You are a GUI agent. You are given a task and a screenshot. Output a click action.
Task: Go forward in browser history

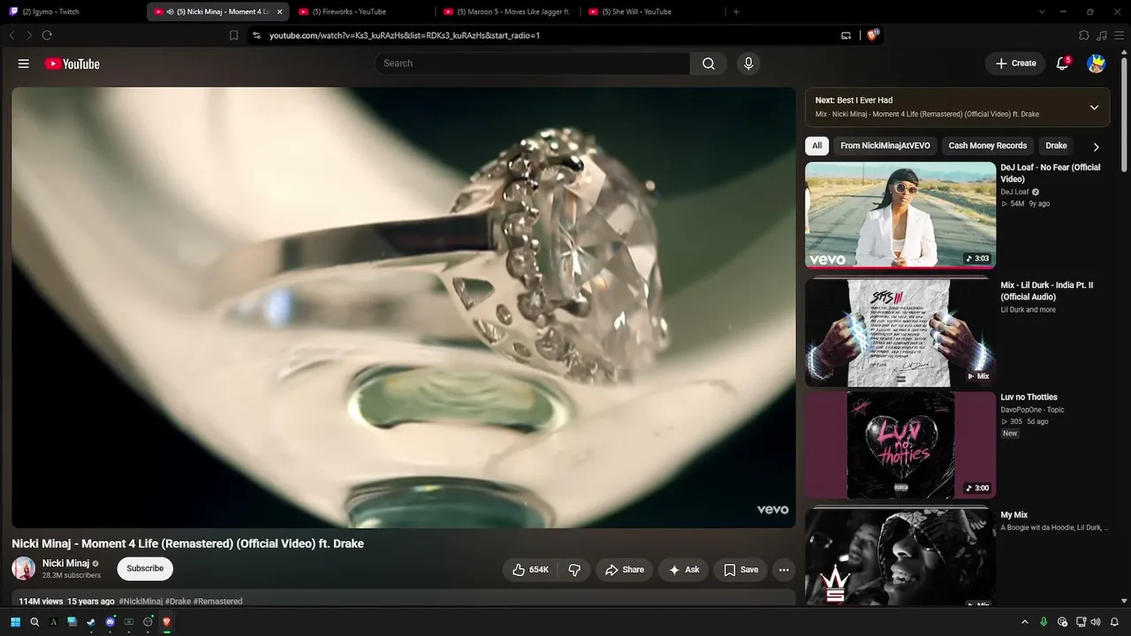(29, 35)
